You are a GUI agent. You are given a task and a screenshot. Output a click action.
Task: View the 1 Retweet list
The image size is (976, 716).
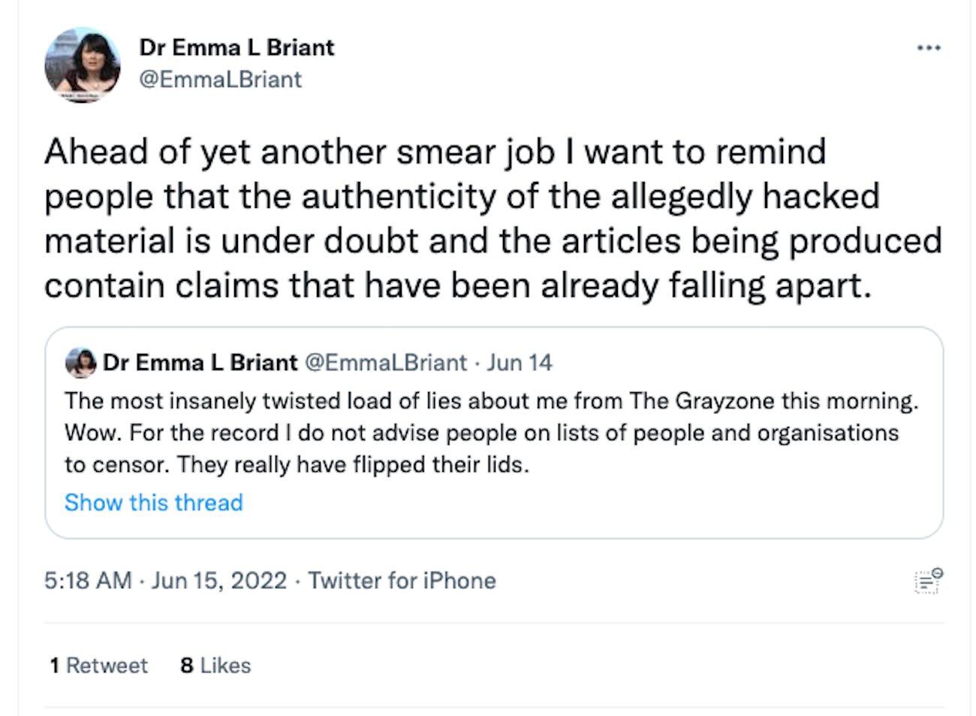pyautogui.click(x=98, y=666)
